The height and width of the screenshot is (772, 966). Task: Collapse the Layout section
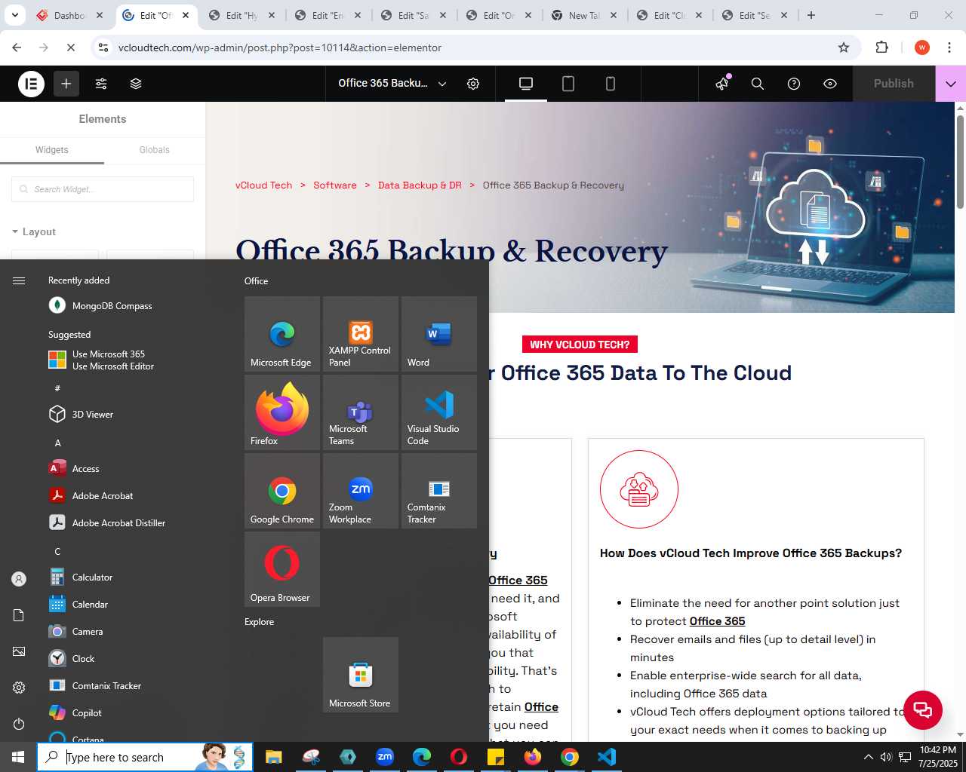click(34, 231)
